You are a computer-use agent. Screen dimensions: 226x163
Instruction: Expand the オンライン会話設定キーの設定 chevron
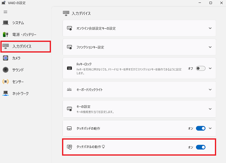[210, 28]
